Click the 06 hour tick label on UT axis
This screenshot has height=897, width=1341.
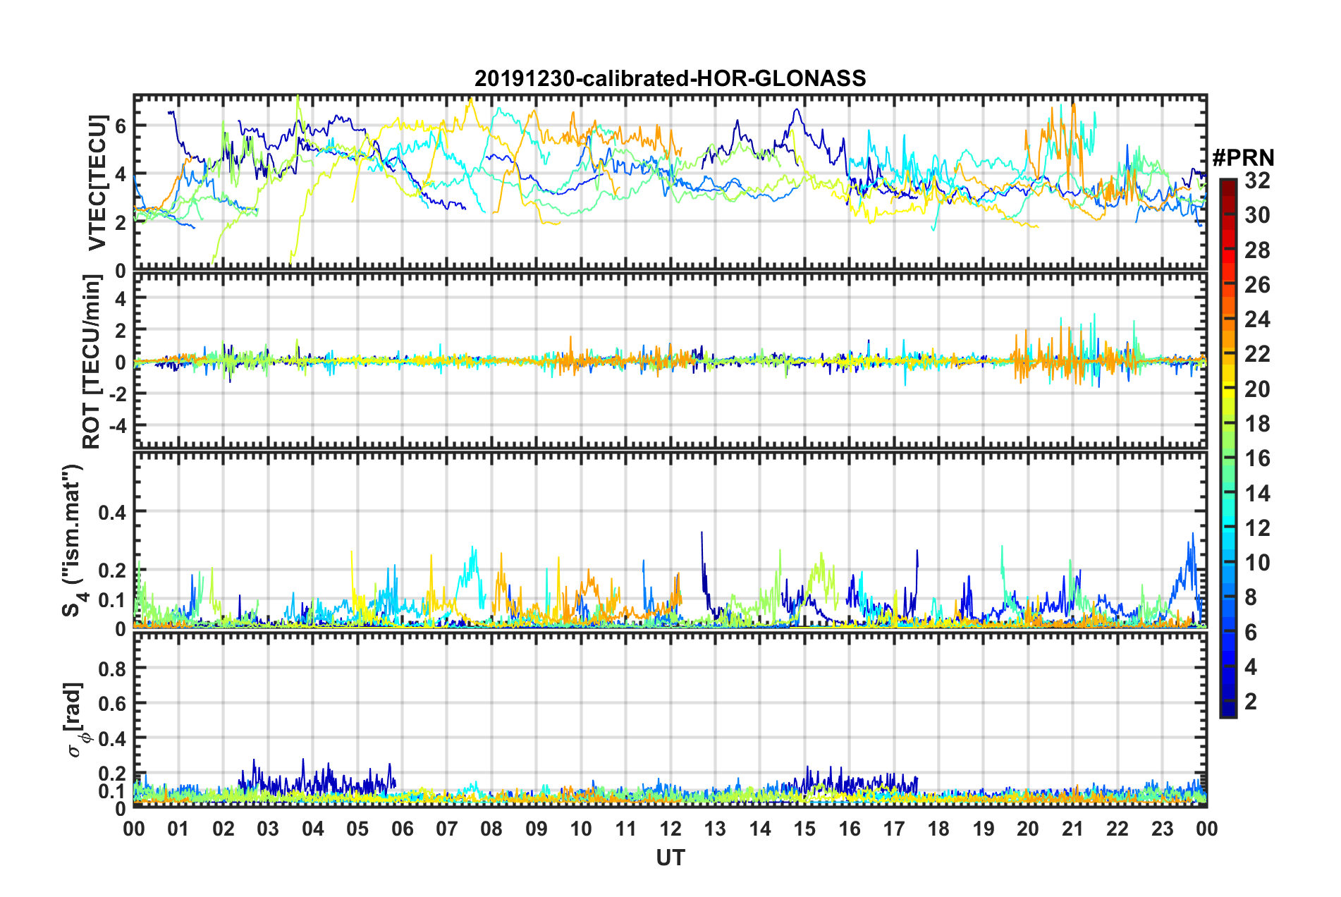pos(402,829)
